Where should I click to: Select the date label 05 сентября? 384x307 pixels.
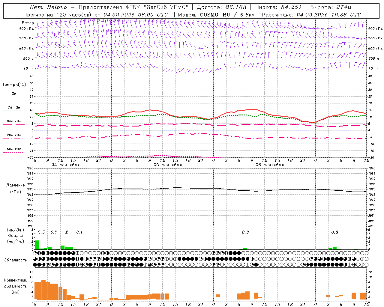168,165
